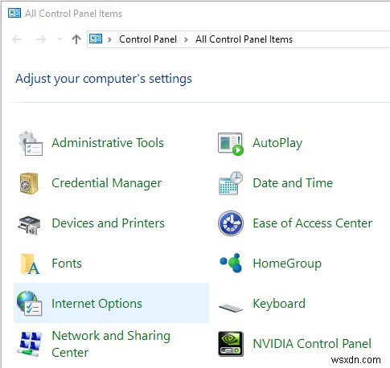The image size is (390, 368).
Task: Click the HomeGroup spheres icon
Action: pyautogui.click(x=231, y=263)
